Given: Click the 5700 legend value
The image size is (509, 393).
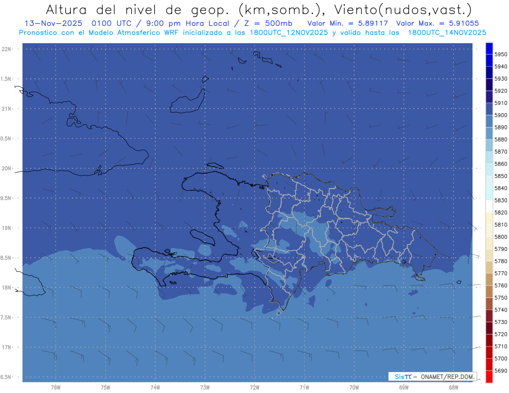Looking at the screenshot, I should pos(501,358).
